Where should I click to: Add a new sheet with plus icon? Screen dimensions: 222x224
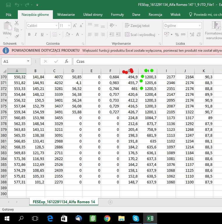[x=110, y=202]
